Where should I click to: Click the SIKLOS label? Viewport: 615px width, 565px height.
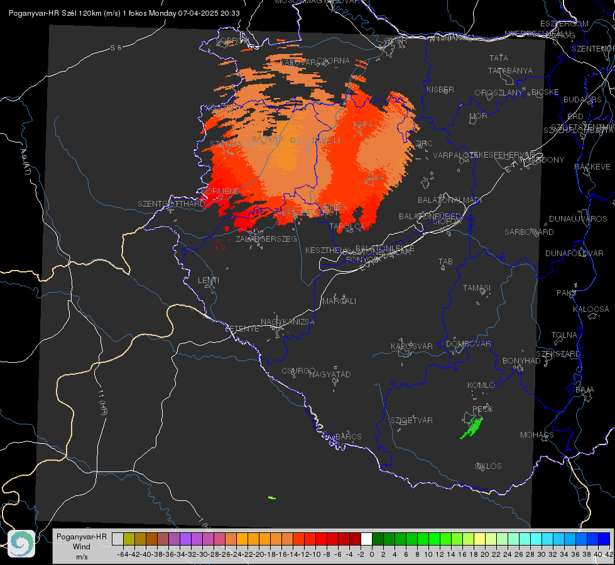[488, 466]
